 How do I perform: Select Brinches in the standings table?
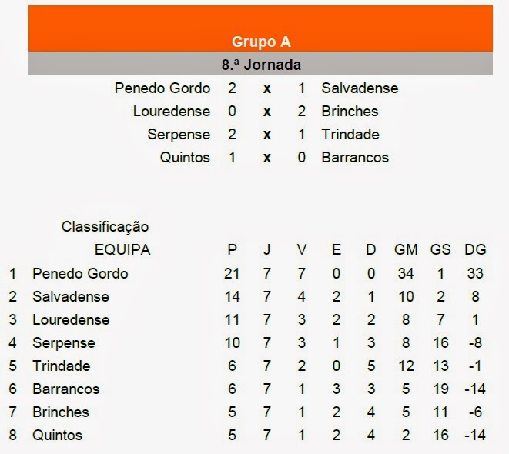pyautogui.click(x=61, y=412)
